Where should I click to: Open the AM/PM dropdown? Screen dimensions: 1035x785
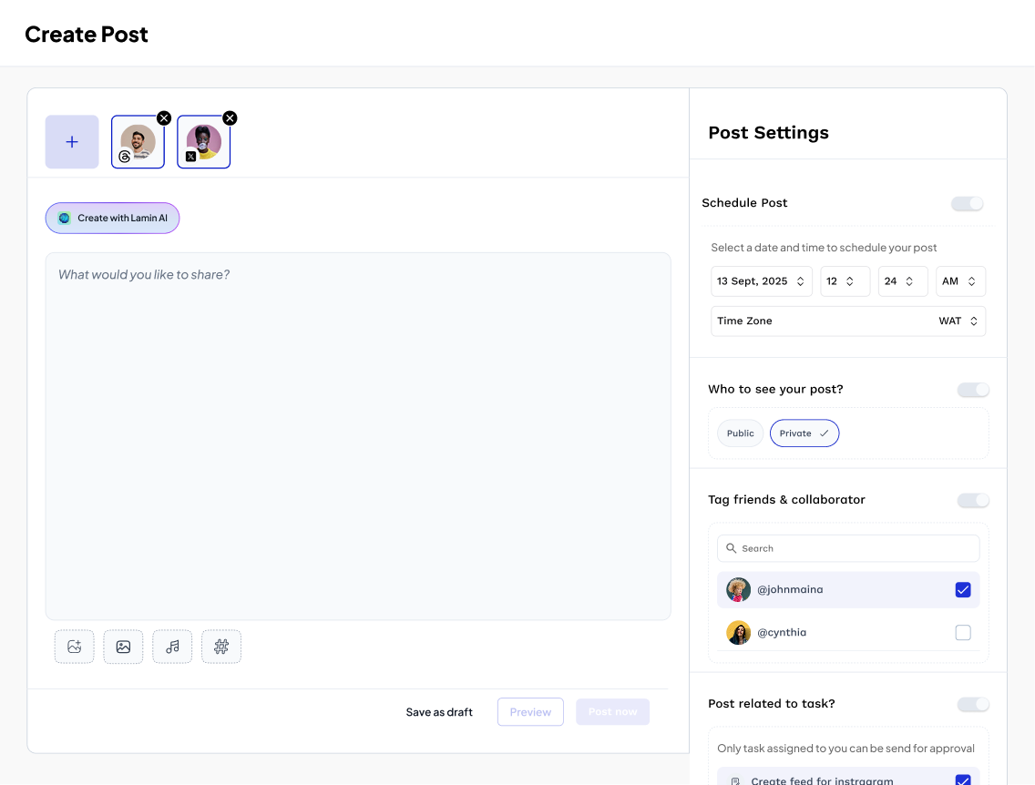point(960,280)
